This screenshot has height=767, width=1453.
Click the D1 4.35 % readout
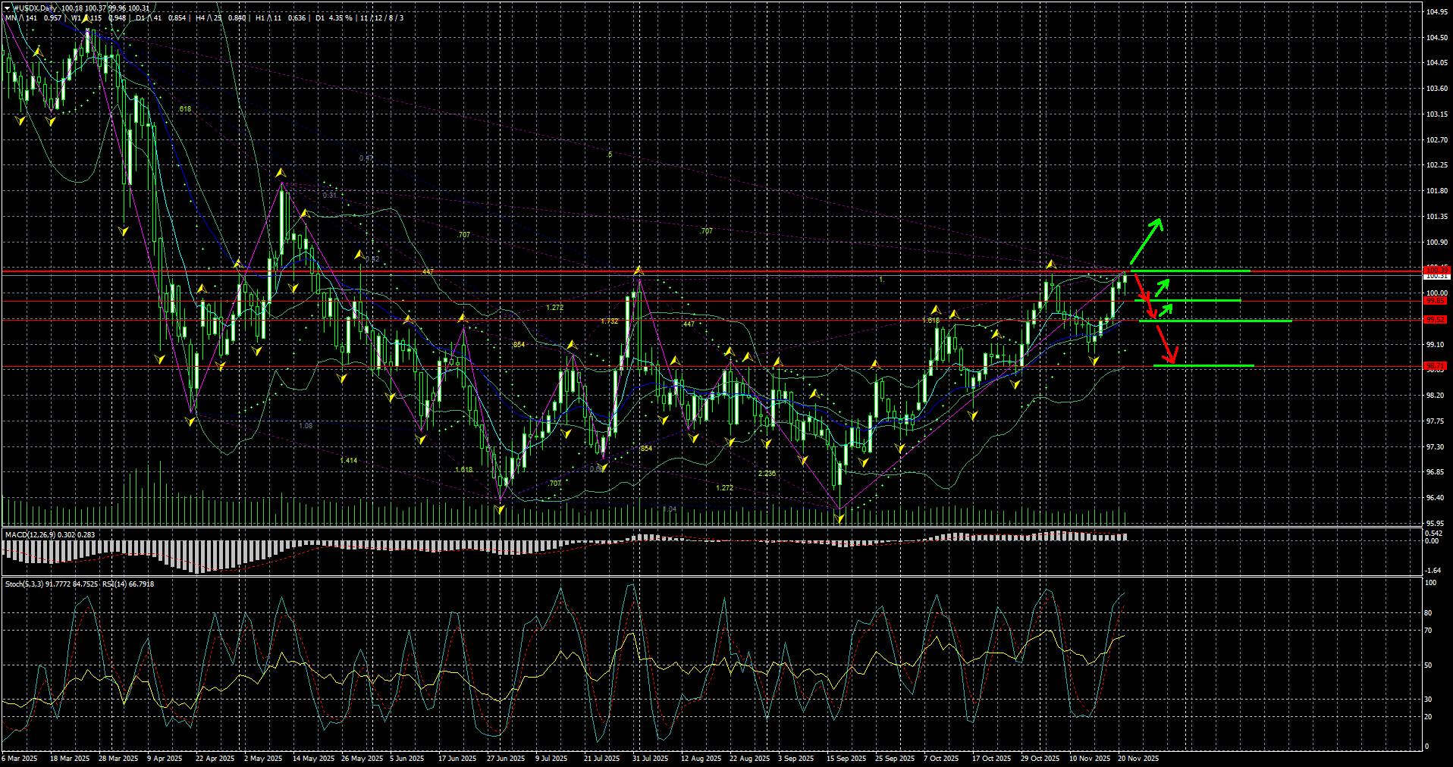(334, 17)
